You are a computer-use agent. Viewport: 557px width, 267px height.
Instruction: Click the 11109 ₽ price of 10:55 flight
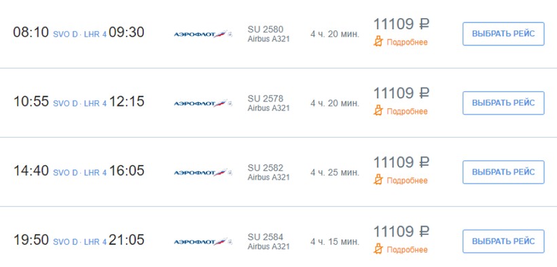401,94
